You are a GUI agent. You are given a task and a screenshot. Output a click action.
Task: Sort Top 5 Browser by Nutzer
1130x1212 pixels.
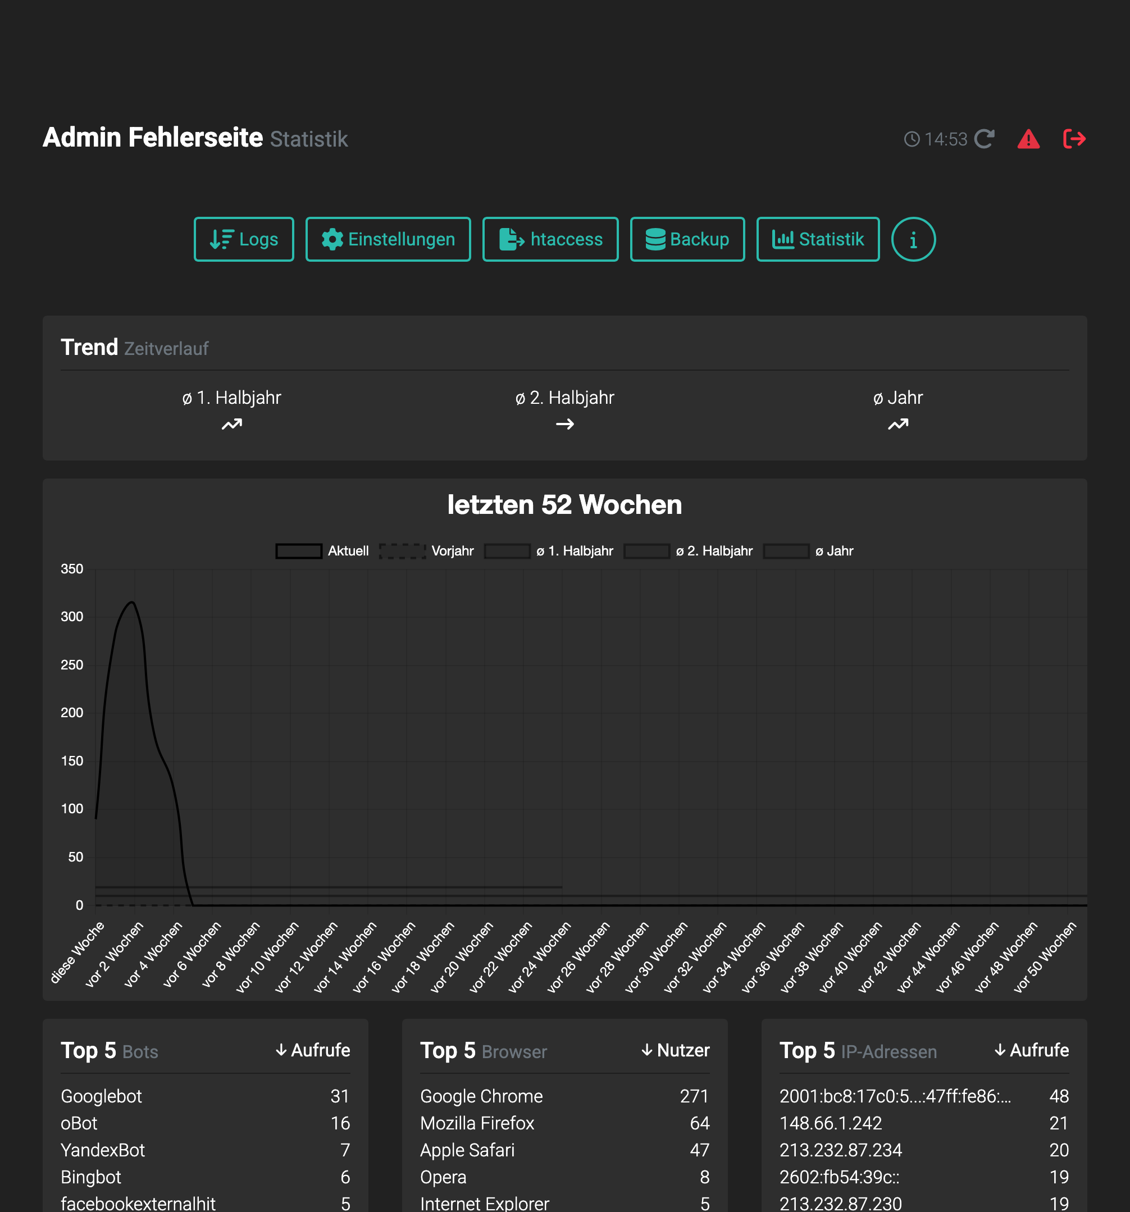[x=675, y=1050]
